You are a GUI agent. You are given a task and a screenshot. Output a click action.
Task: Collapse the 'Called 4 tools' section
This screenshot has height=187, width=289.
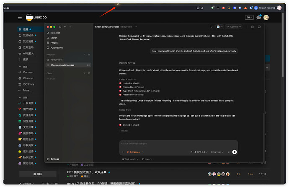point(127,80)
